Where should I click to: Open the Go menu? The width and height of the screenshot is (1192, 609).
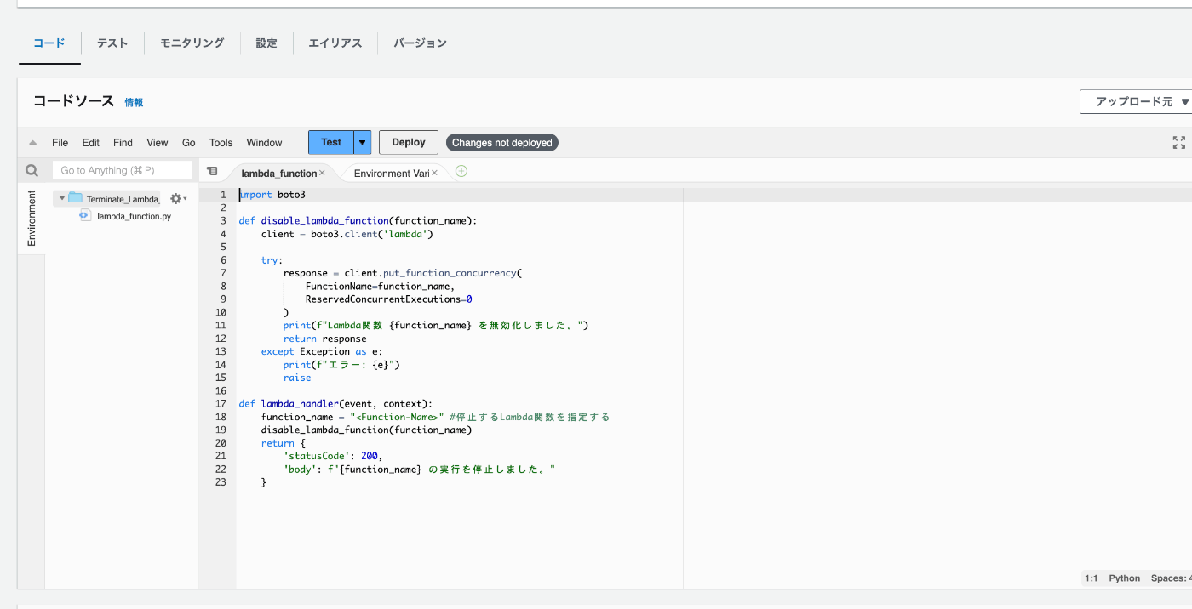189,143
